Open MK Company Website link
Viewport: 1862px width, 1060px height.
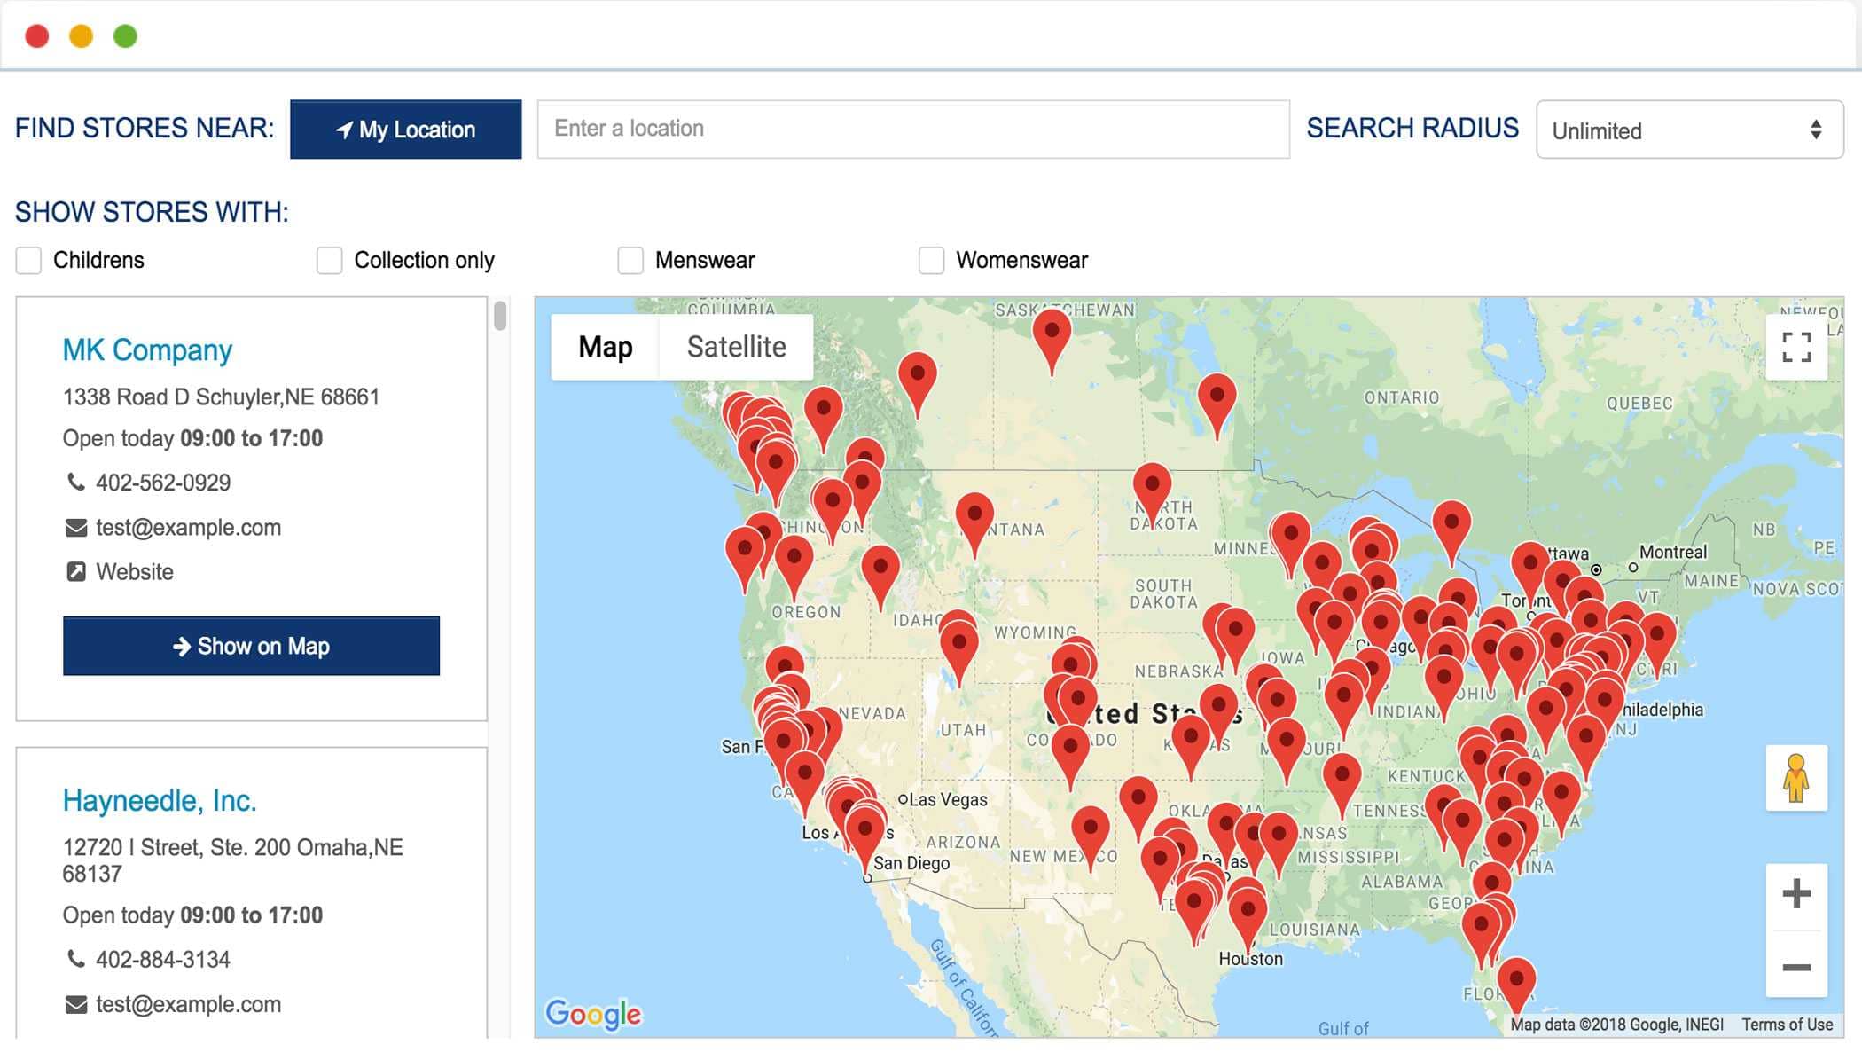135,572
